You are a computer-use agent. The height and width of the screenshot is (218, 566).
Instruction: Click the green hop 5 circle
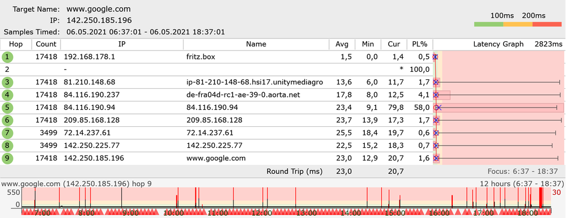pos(7,108)
